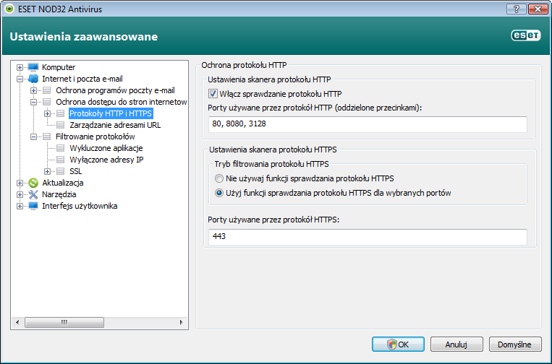The width and height of the screenshot is (552, 364).
Task: Click the Komputer monitor icon
Action: 33,67
